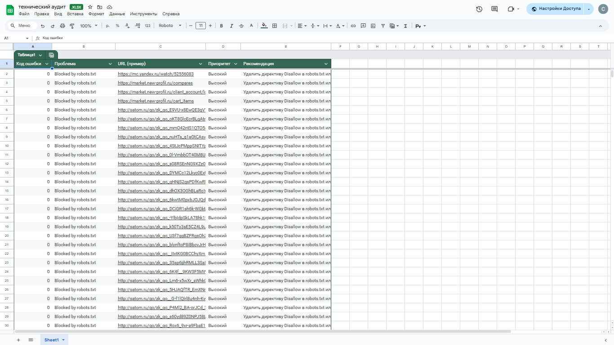The width and height of the screenshot is (614, 345).
Task: Print the spreadsheet
Action: click(62, 26)
